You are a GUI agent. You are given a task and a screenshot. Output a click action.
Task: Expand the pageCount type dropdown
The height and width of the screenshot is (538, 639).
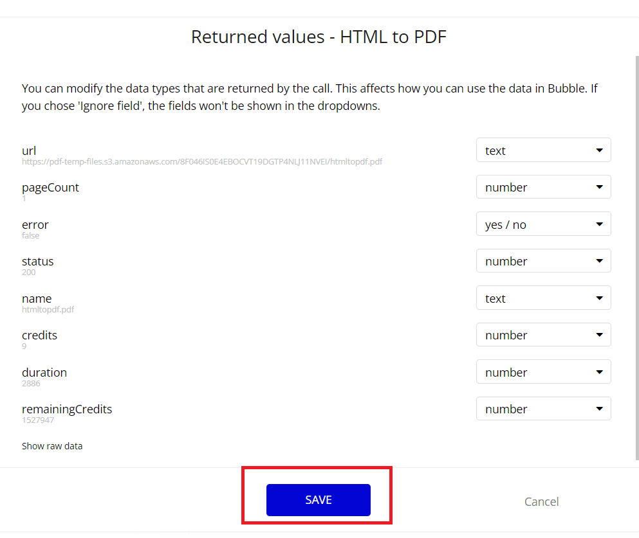(543, 187)
